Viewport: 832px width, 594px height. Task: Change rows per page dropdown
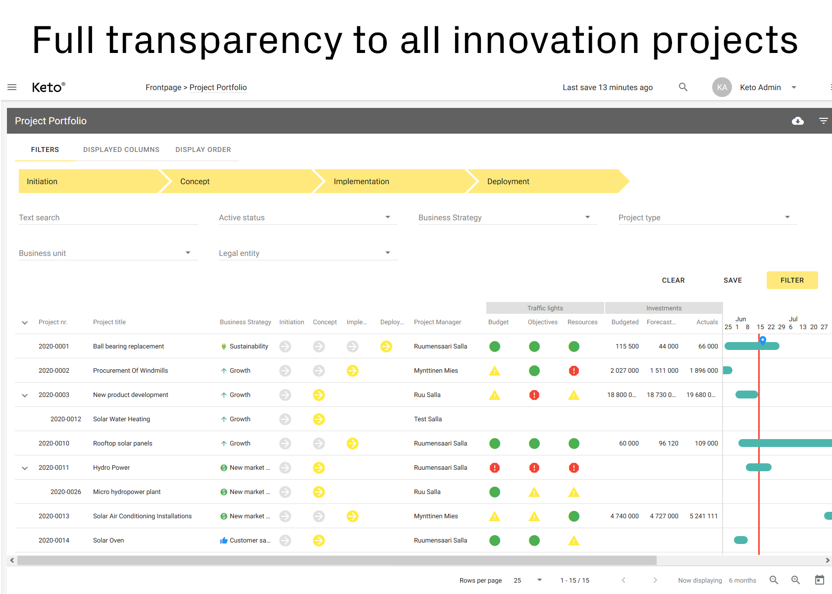click(528, 580)
